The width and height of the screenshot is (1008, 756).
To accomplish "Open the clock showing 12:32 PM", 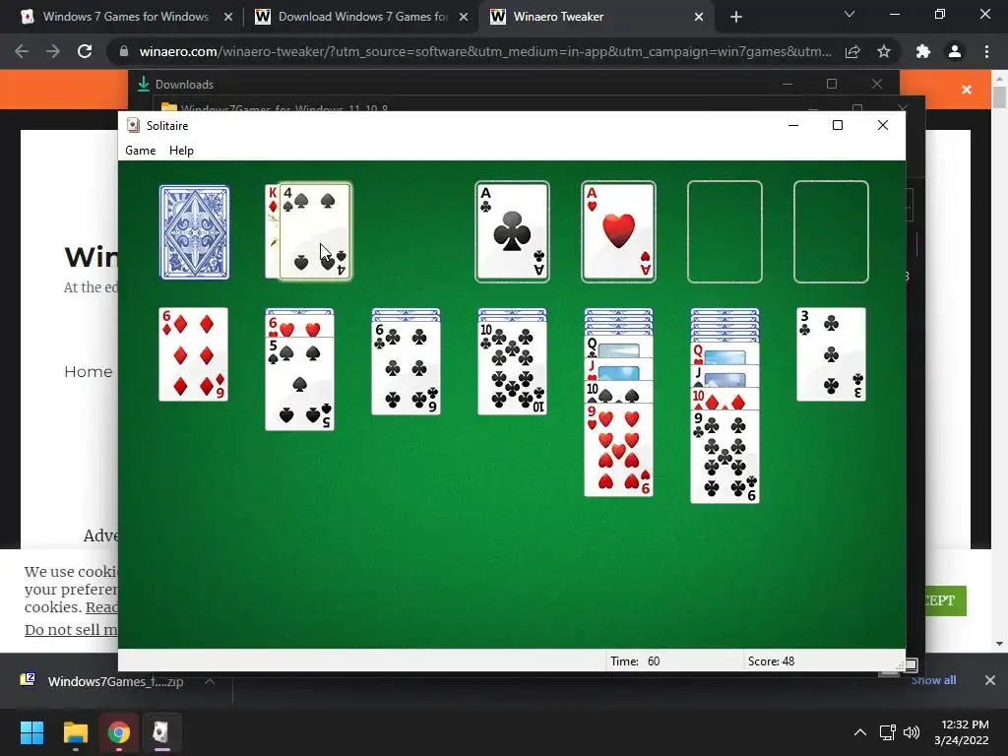I will (x=962, y=732).
